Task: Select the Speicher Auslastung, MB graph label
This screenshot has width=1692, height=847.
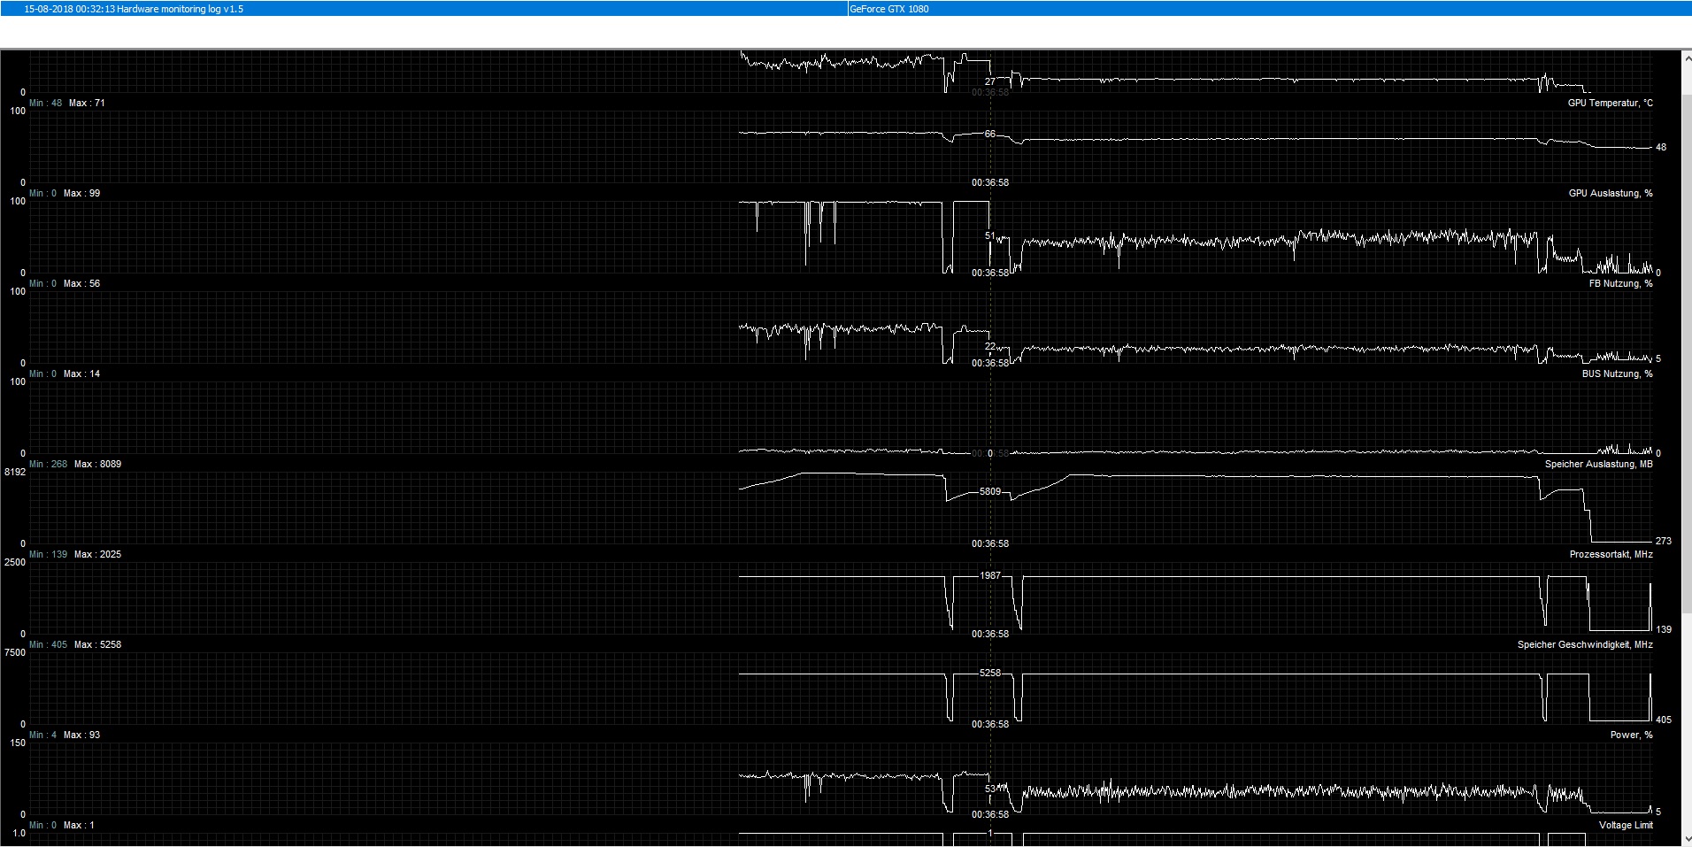Action: coord(1598,464)
